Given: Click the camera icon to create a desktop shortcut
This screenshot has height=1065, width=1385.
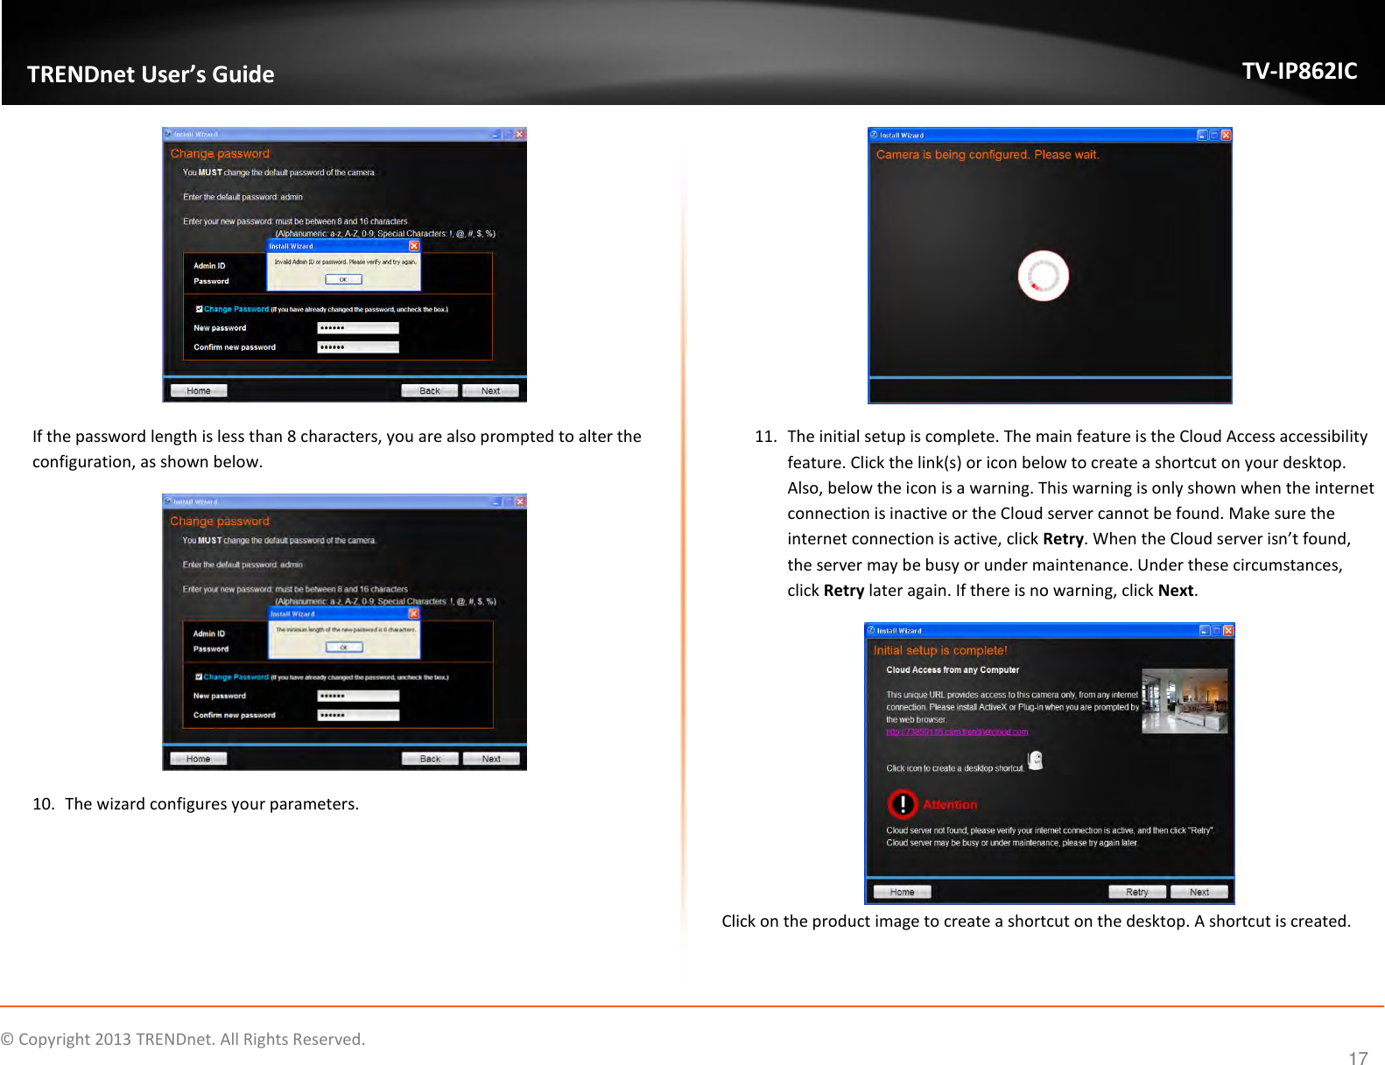Looking at the screenshot, I should (x=1036, y=760).
